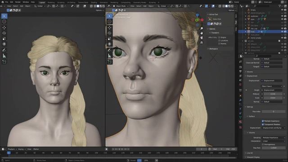Select the Cursor tool in right viewport
This screenshot has height=162, width=288.
pos(109,22)
